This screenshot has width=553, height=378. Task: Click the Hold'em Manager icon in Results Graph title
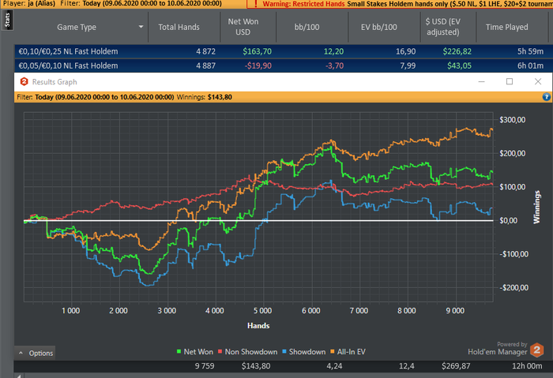coord(24,82)
